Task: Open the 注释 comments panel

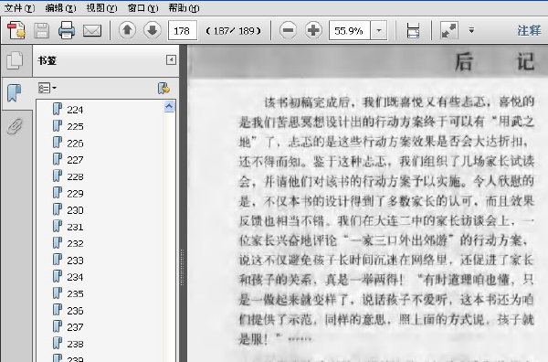Action: coord(529,30)
